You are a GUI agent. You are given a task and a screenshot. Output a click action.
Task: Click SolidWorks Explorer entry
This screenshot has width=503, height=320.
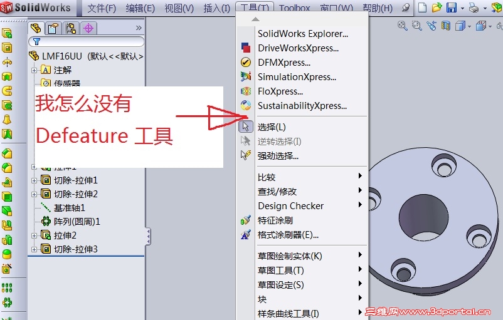(303, 34)
